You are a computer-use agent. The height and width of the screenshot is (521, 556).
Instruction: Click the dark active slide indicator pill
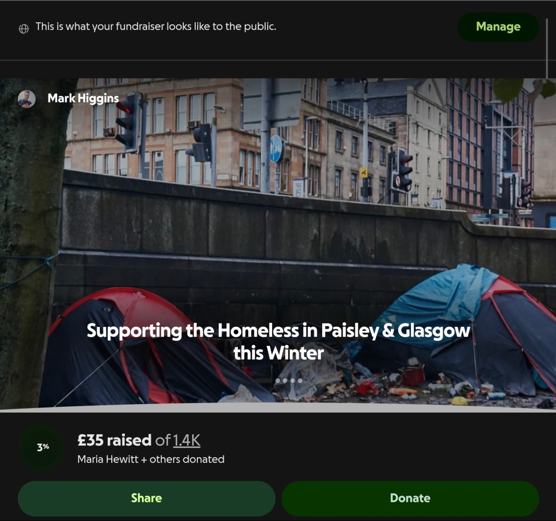[264, 381]
